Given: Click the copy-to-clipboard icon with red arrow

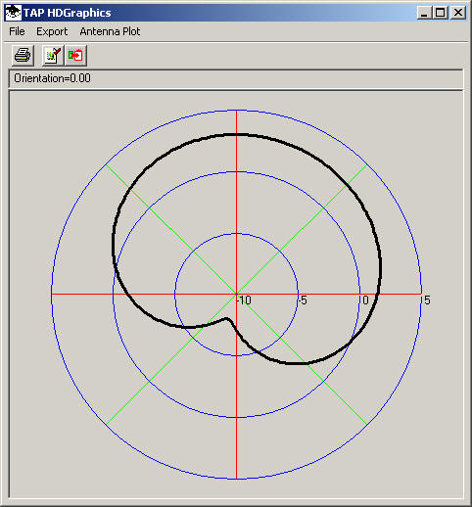Looking at the screenshot, I should click(x=75, y=55).
